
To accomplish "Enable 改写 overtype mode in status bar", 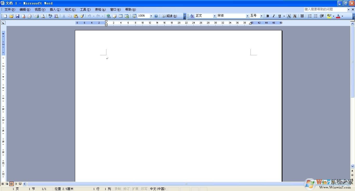I will [x=144, y=189].
